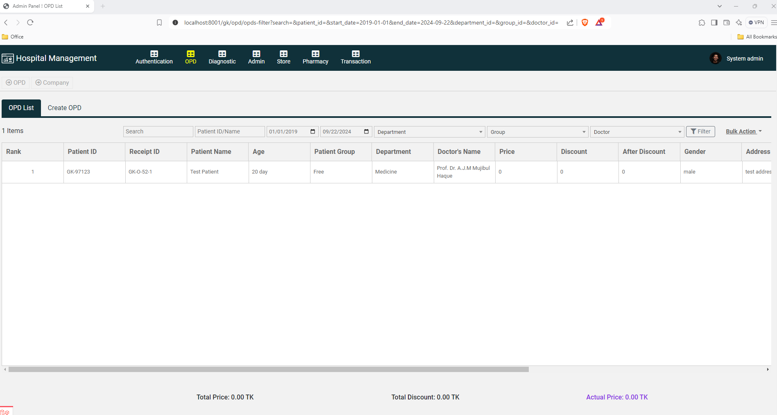Select the Company submenu item
This screenshot has width=777, height=415.
[x=52, y=83]
